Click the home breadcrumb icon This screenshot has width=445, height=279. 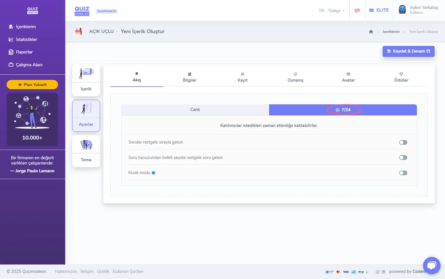tap(371, 32)
